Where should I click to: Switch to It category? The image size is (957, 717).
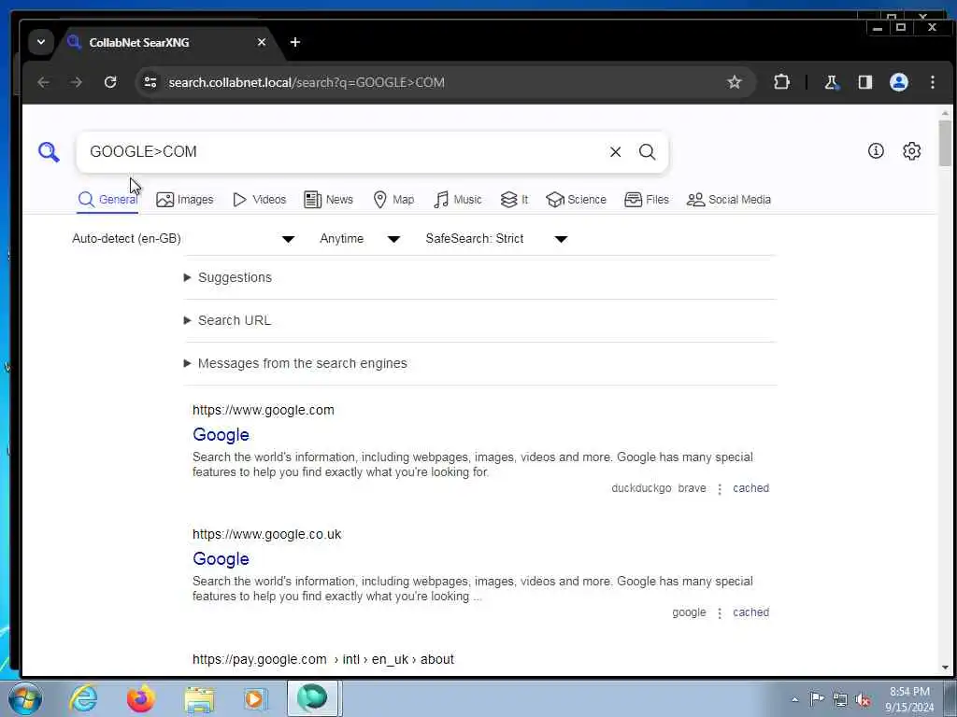514,200
